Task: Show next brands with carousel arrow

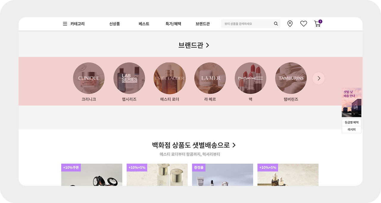Action: click(x=318, y=78)
